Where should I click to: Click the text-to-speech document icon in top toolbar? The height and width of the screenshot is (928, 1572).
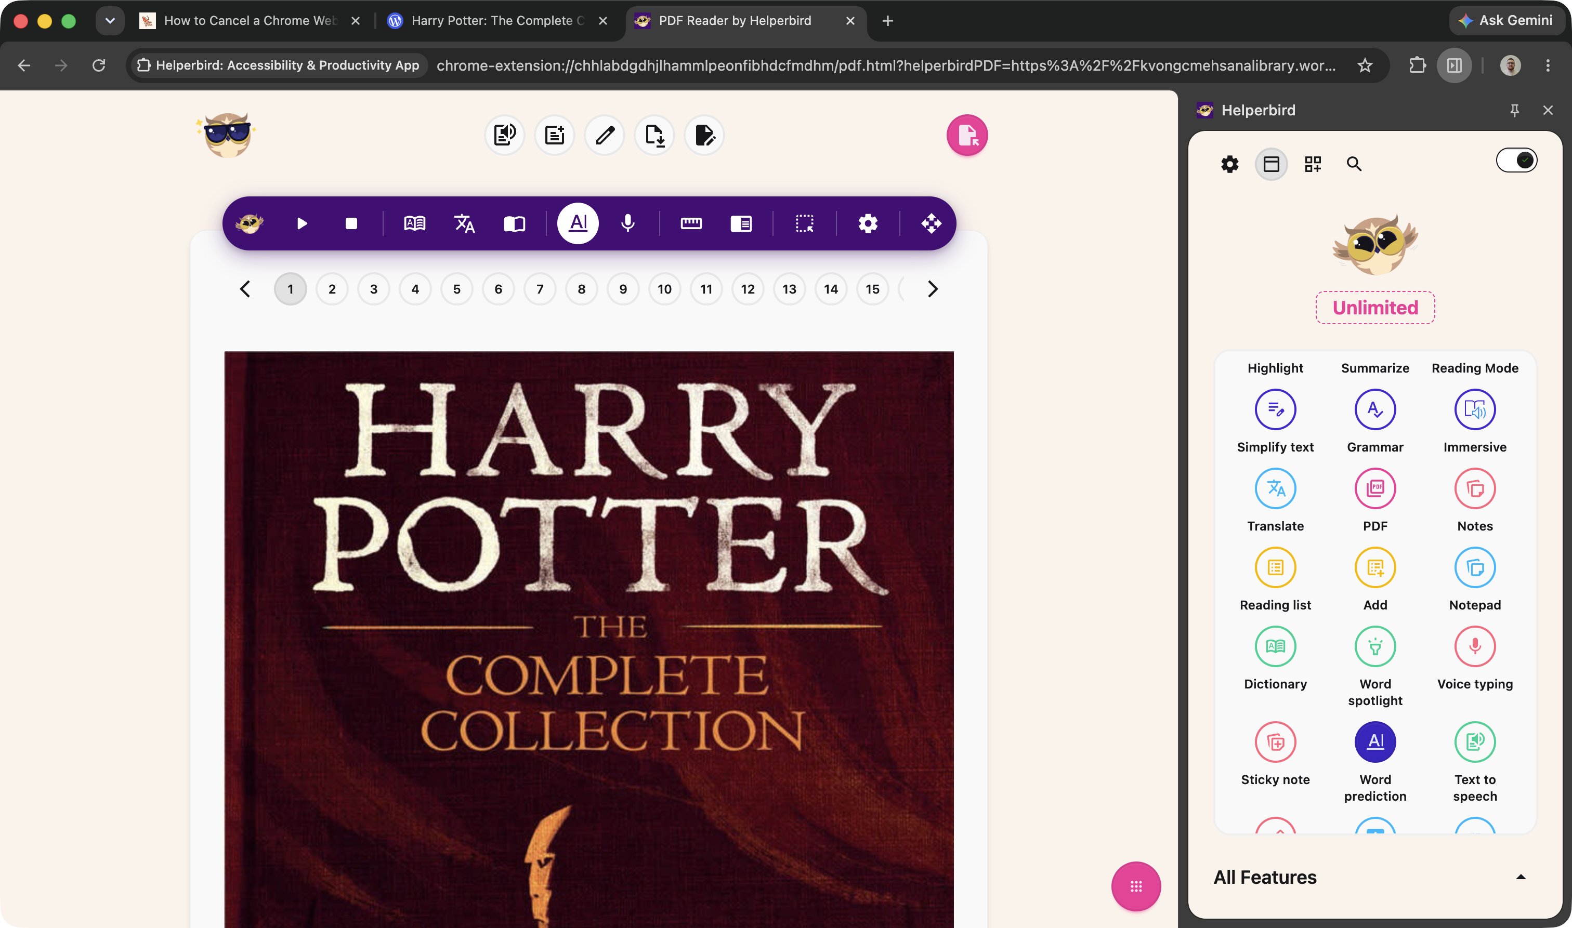coord(504,135)
